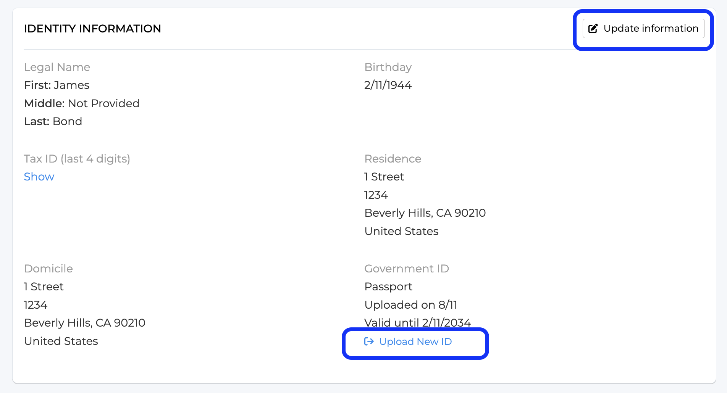Click the Legal Name label
727x393 pixels.
(x=57, y=67)
